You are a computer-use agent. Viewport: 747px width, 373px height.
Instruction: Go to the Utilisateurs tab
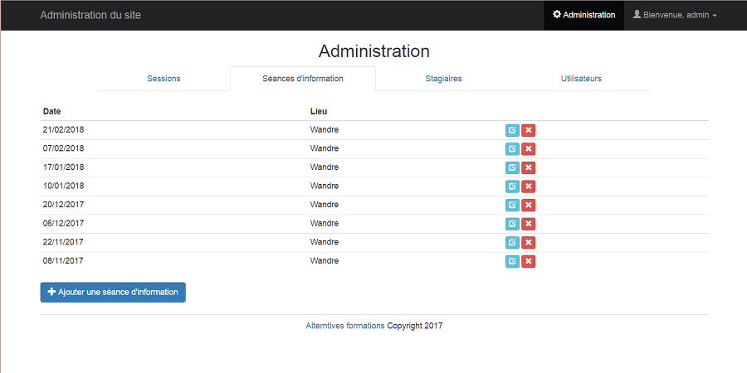tap(581, 79)
